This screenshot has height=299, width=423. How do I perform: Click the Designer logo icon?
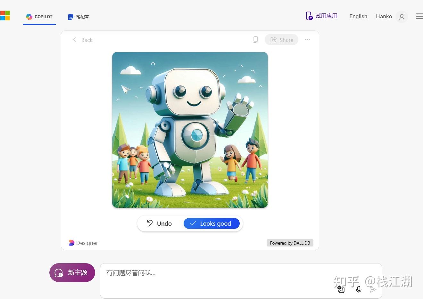tap(71, 243)
